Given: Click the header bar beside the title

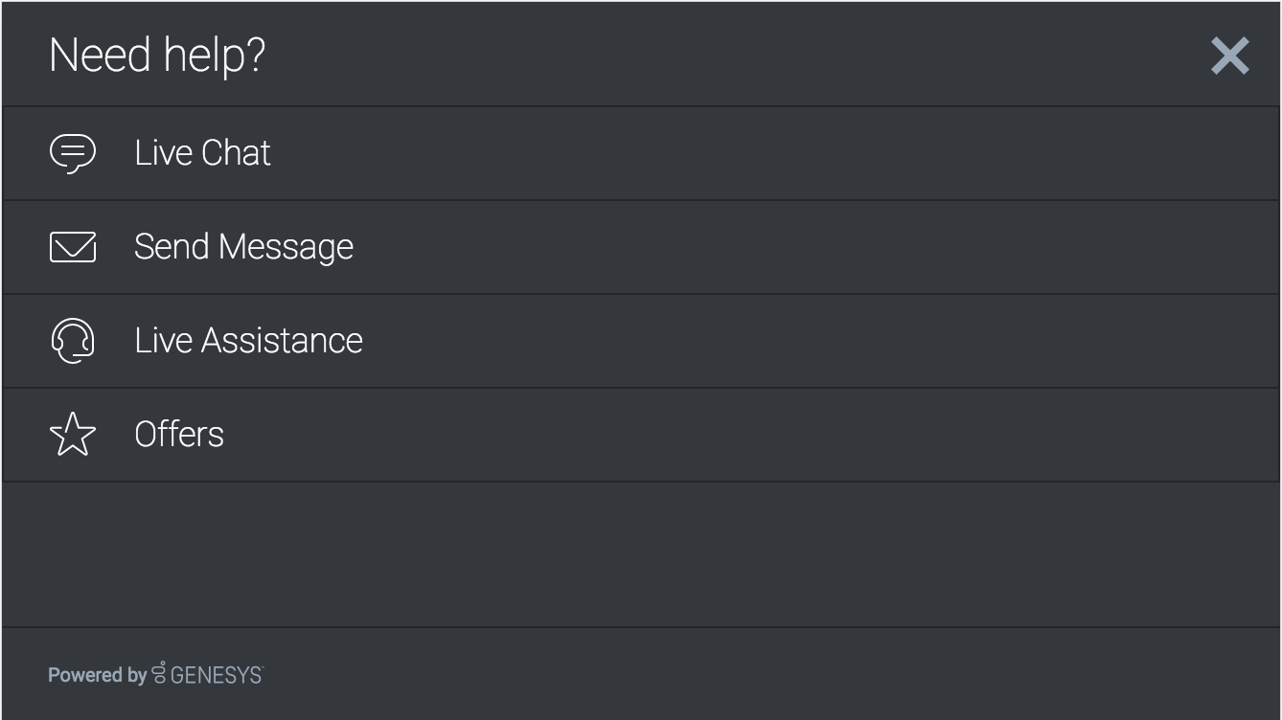Looking at the screenshot, I should [x=719, y=56].
